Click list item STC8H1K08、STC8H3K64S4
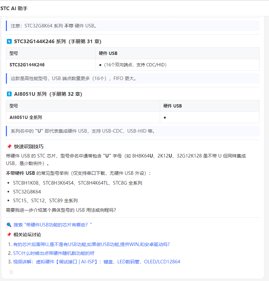Screen dimensions: 269x281 77,183
